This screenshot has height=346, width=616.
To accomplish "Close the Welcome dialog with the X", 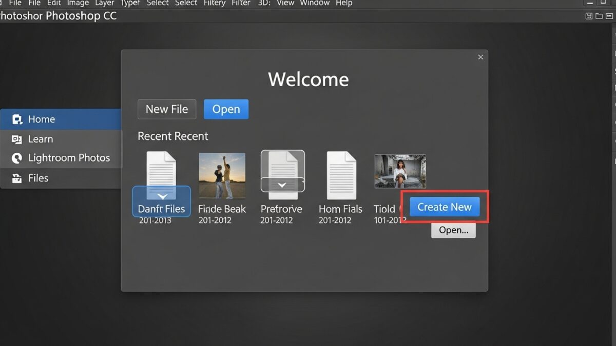I will (480, 57).
